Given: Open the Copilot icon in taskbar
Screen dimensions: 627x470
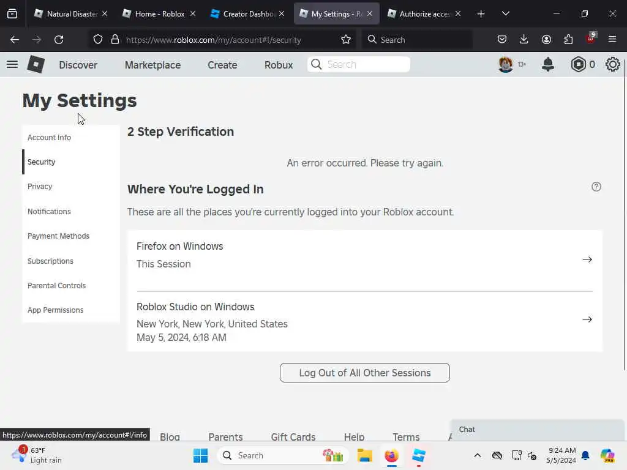Looking at the screenshot, I should click(607, 455).
